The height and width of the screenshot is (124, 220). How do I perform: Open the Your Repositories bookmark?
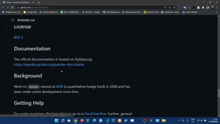click(111, 12)
